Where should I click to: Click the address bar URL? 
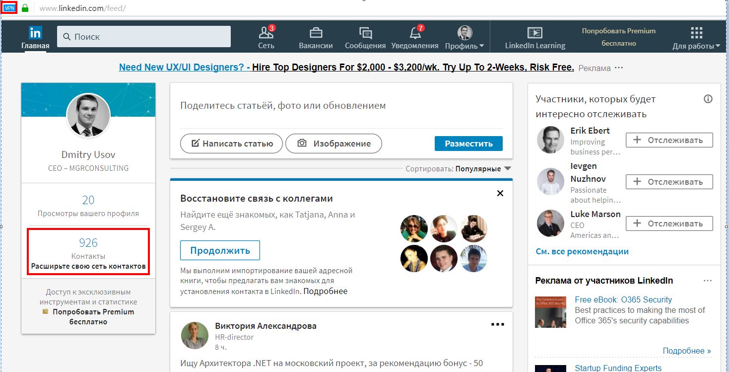point(82,8)
